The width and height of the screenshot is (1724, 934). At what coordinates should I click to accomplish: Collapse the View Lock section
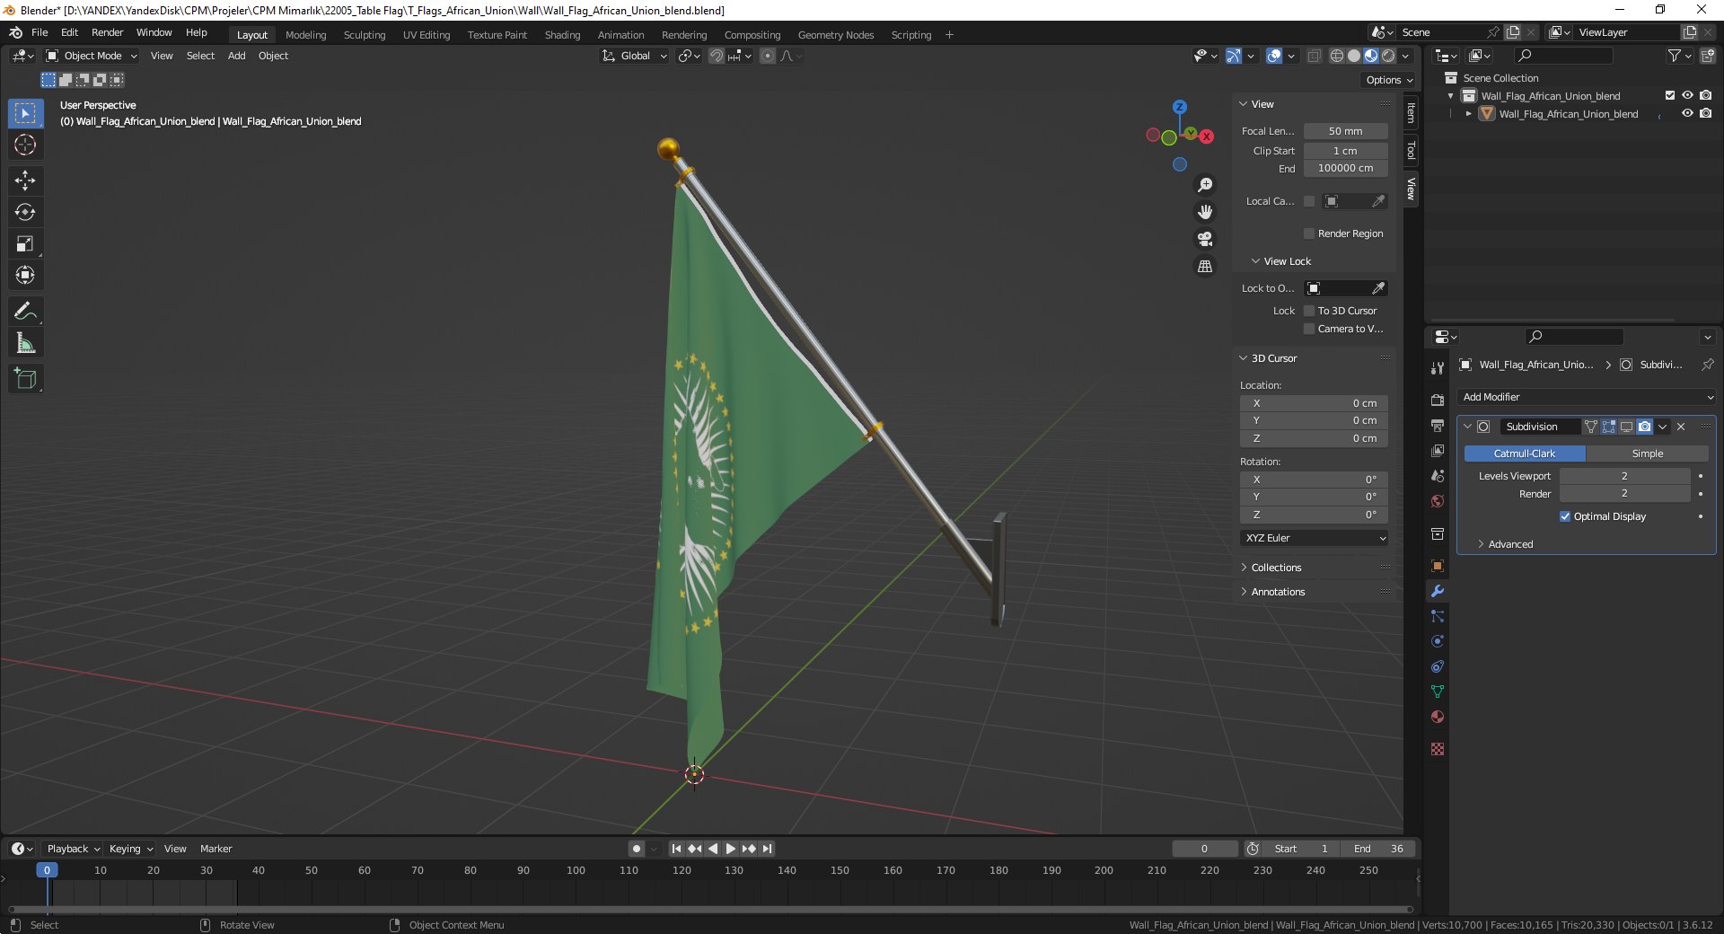[1280, 261]
